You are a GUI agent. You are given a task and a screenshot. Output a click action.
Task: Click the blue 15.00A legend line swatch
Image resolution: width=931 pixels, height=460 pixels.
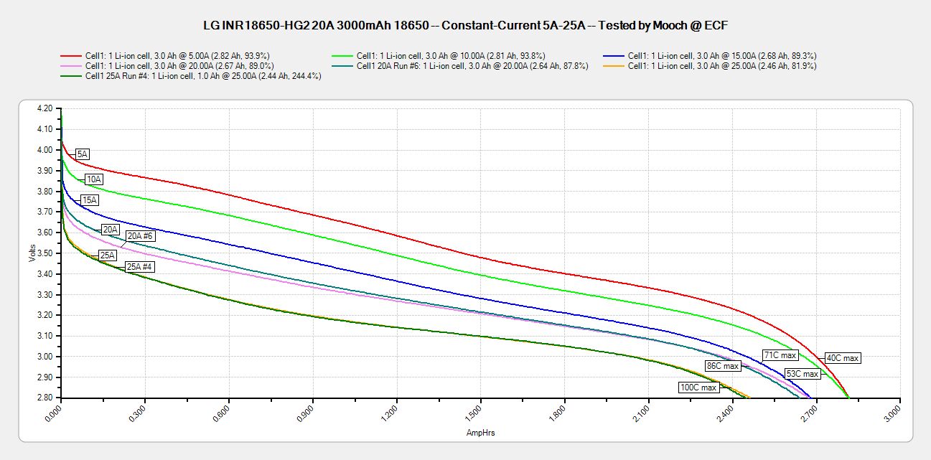click(x=614, y=55)
